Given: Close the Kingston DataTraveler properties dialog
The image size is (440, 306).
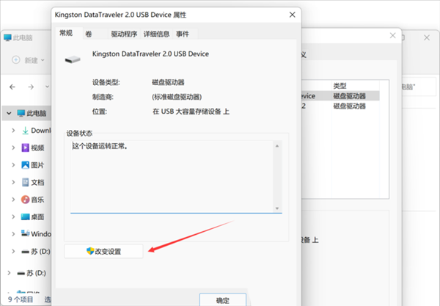Looking at the screenshot, I should point(292,15).
